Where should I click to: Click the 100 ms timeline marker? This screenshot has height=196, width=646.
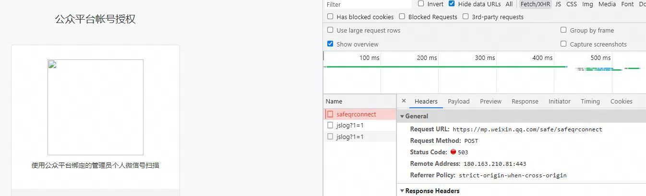coord(370,58)
